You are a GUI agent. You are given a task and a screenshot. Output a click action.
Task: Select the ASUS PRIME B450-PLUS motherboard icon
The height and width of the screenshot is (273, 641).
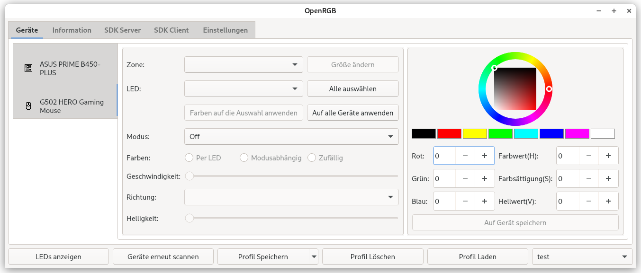pyautogui.click(x=27, y=68)
